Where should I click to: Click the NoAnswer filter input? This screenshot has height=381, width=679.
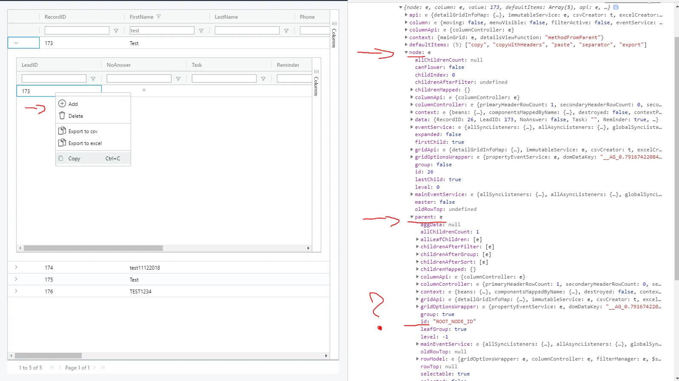pos(139,79)
